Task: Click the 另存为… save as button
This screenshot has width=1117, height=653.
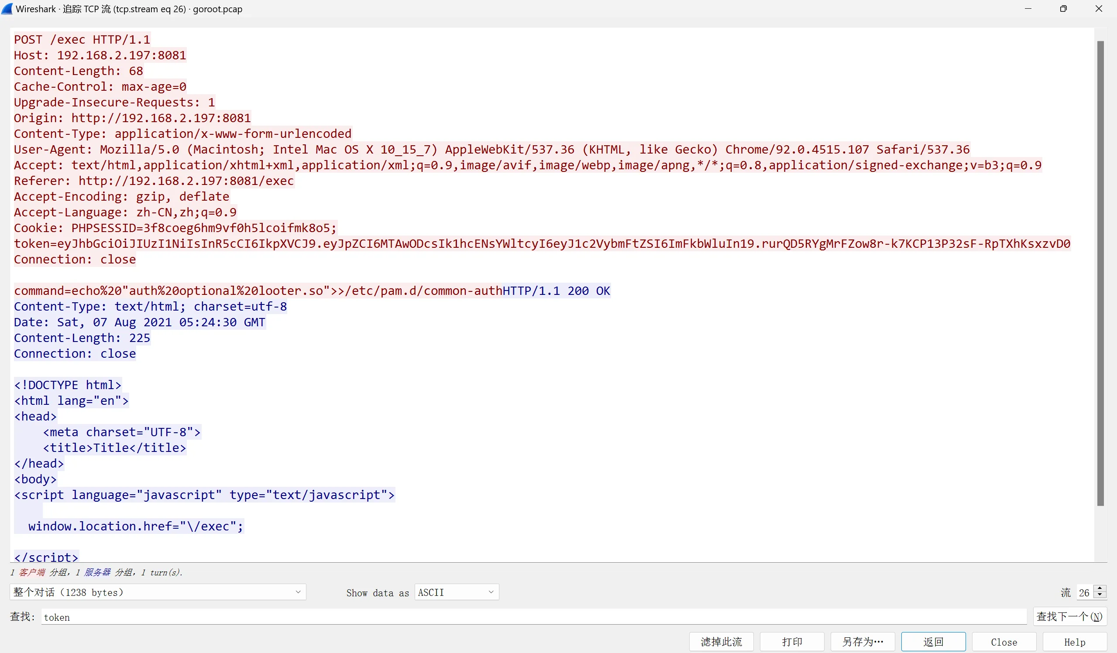Action: click(x=862, y=642)
